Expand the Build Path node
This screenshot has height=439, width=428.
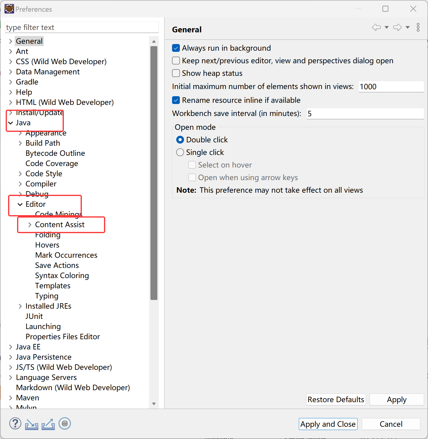tap(20, 143)
